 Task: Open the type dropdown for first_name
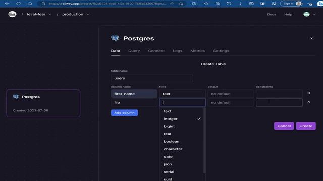[183, 94]
